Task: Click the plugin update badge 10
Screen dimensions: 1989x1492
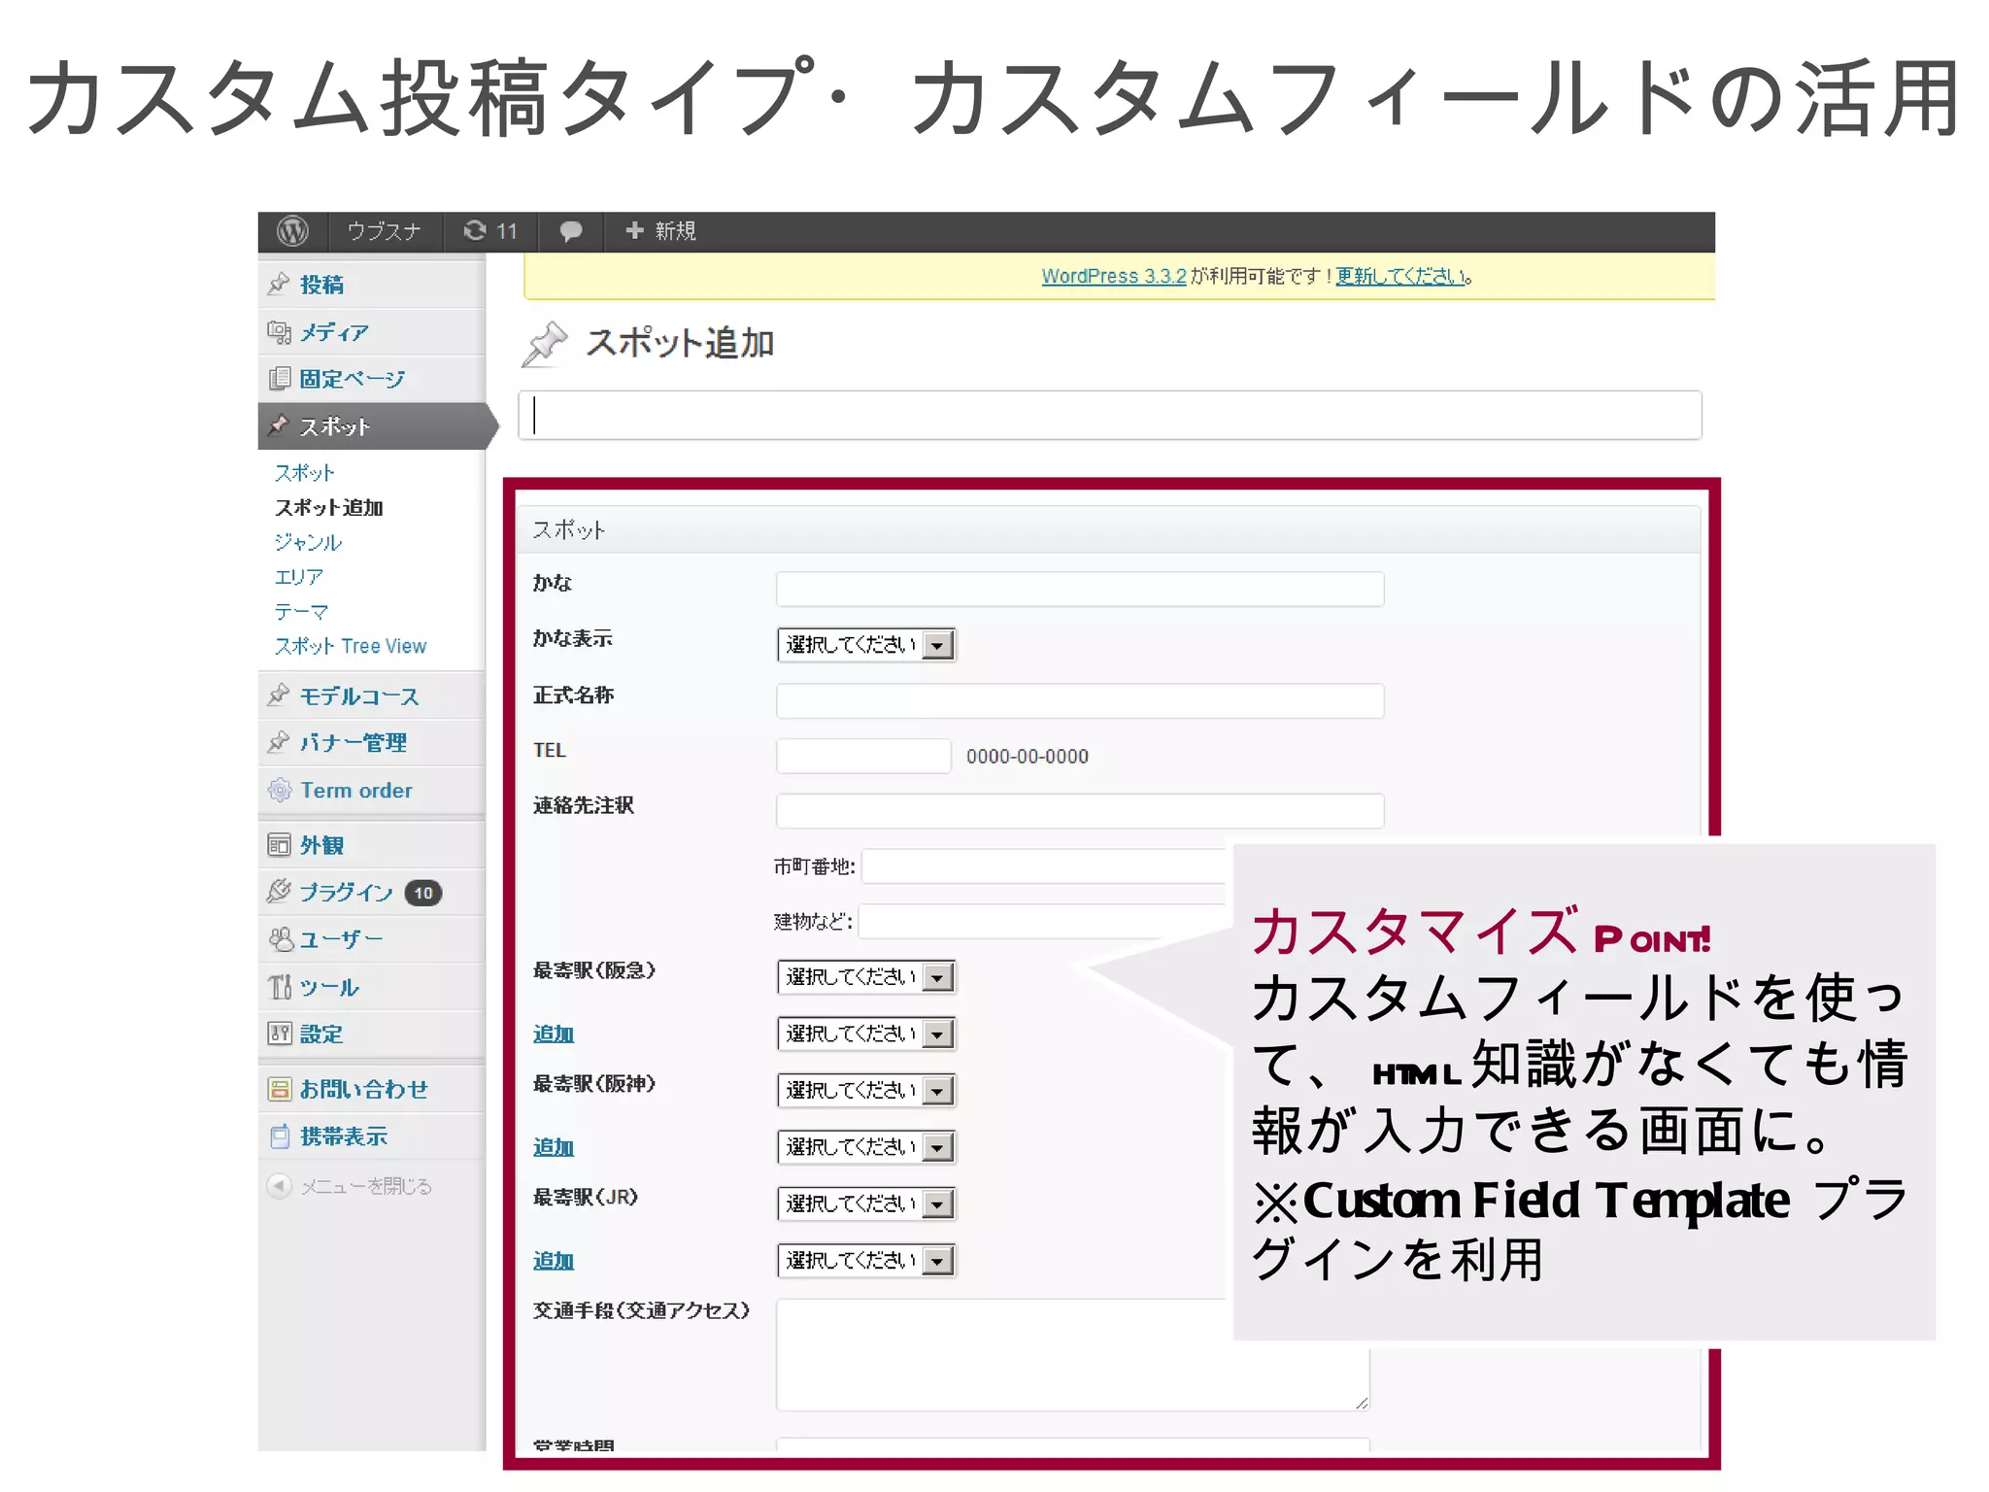Action: click(x=423, y=893)
